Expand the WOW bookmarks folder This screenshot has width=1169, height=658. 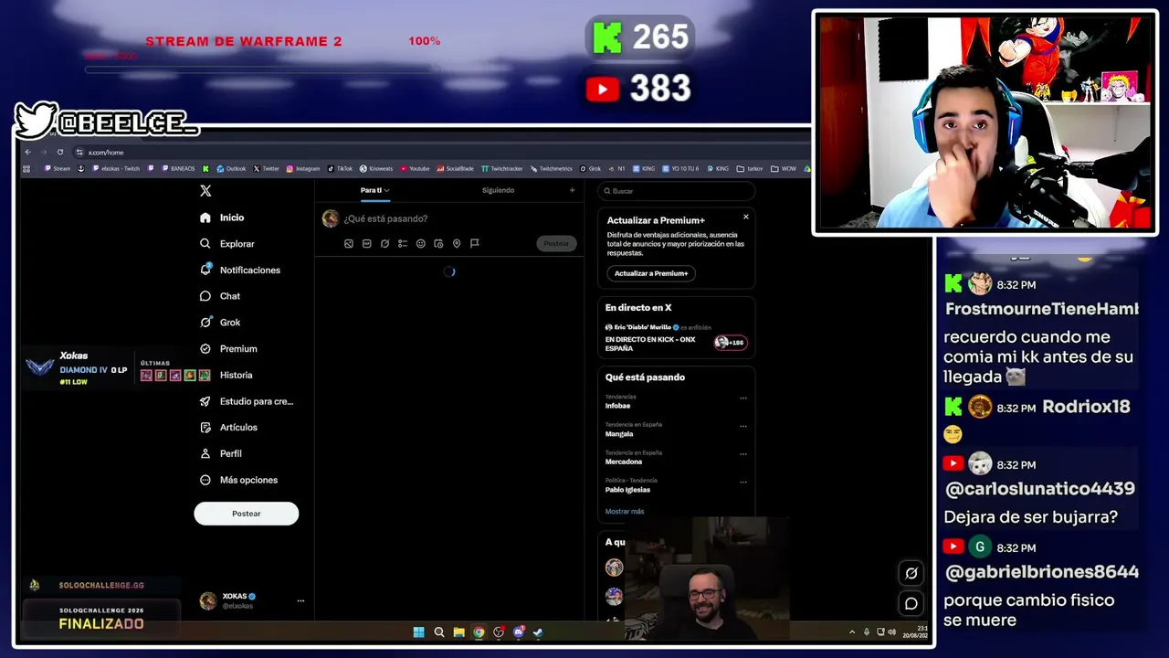[x=783, y=169]
